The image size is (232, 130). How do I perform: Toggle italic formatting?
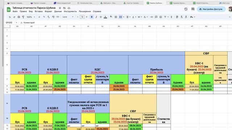[96, 17]
